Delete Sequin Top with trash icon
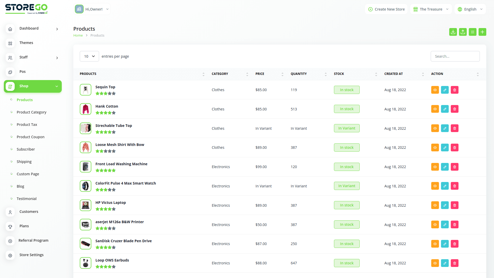Image resolution: width=494 pixels, height=278 pixels. tap(455, 90)
